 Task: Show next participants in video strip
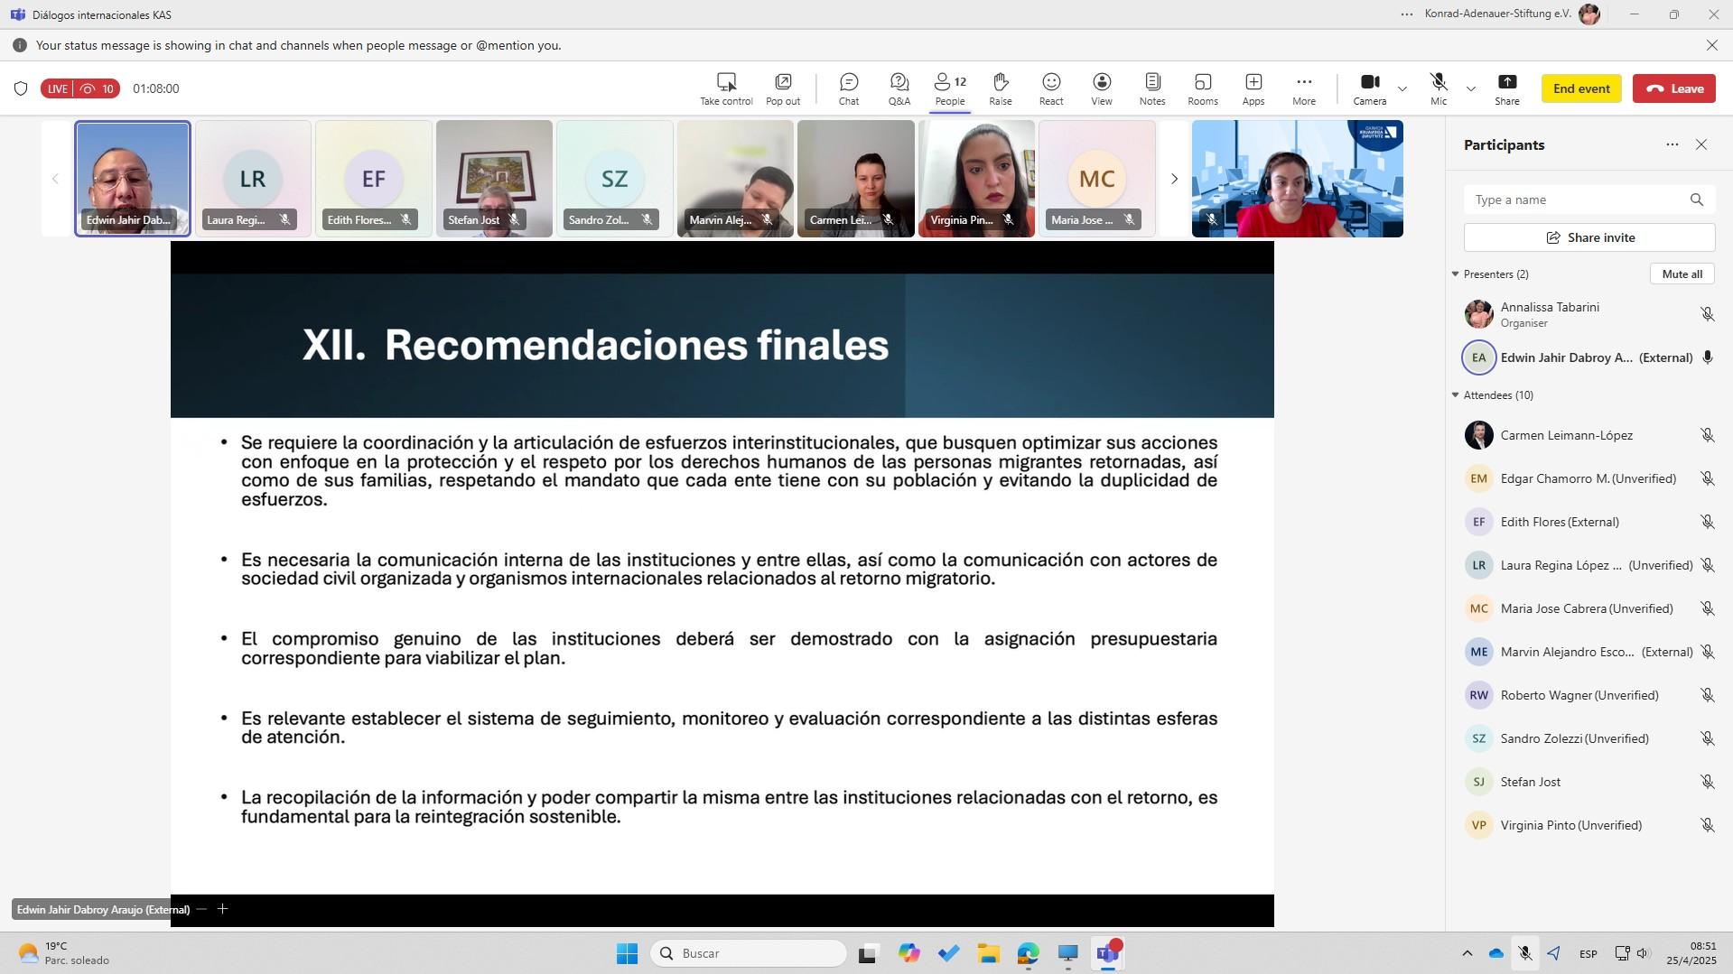click(1174, 179)
